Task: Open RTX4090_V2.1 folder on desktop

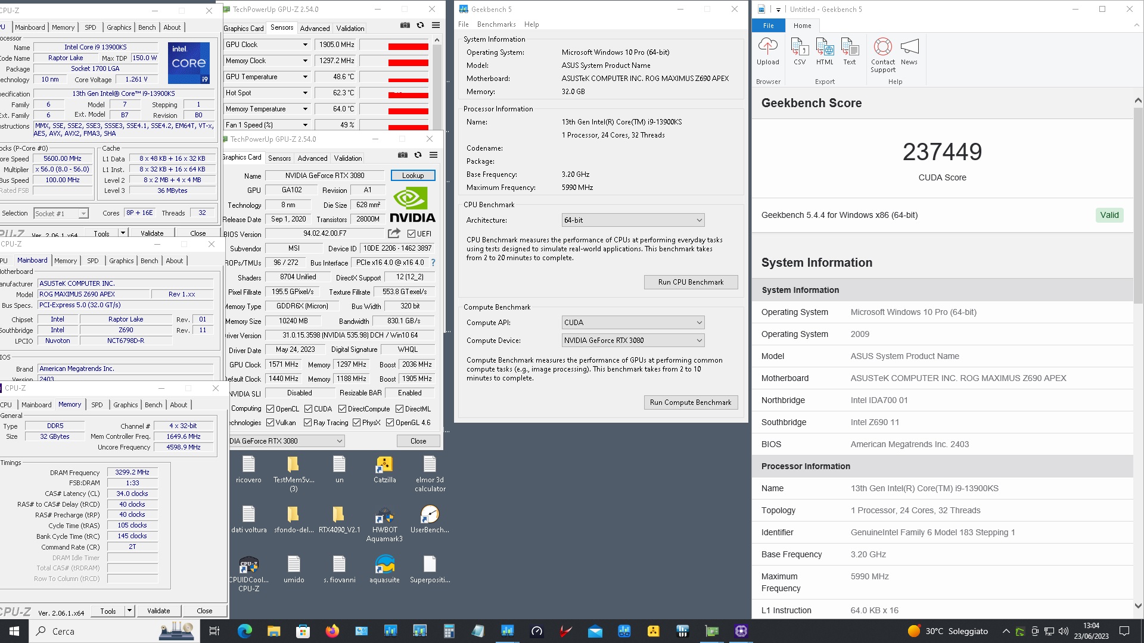Action: pos(339,520)
